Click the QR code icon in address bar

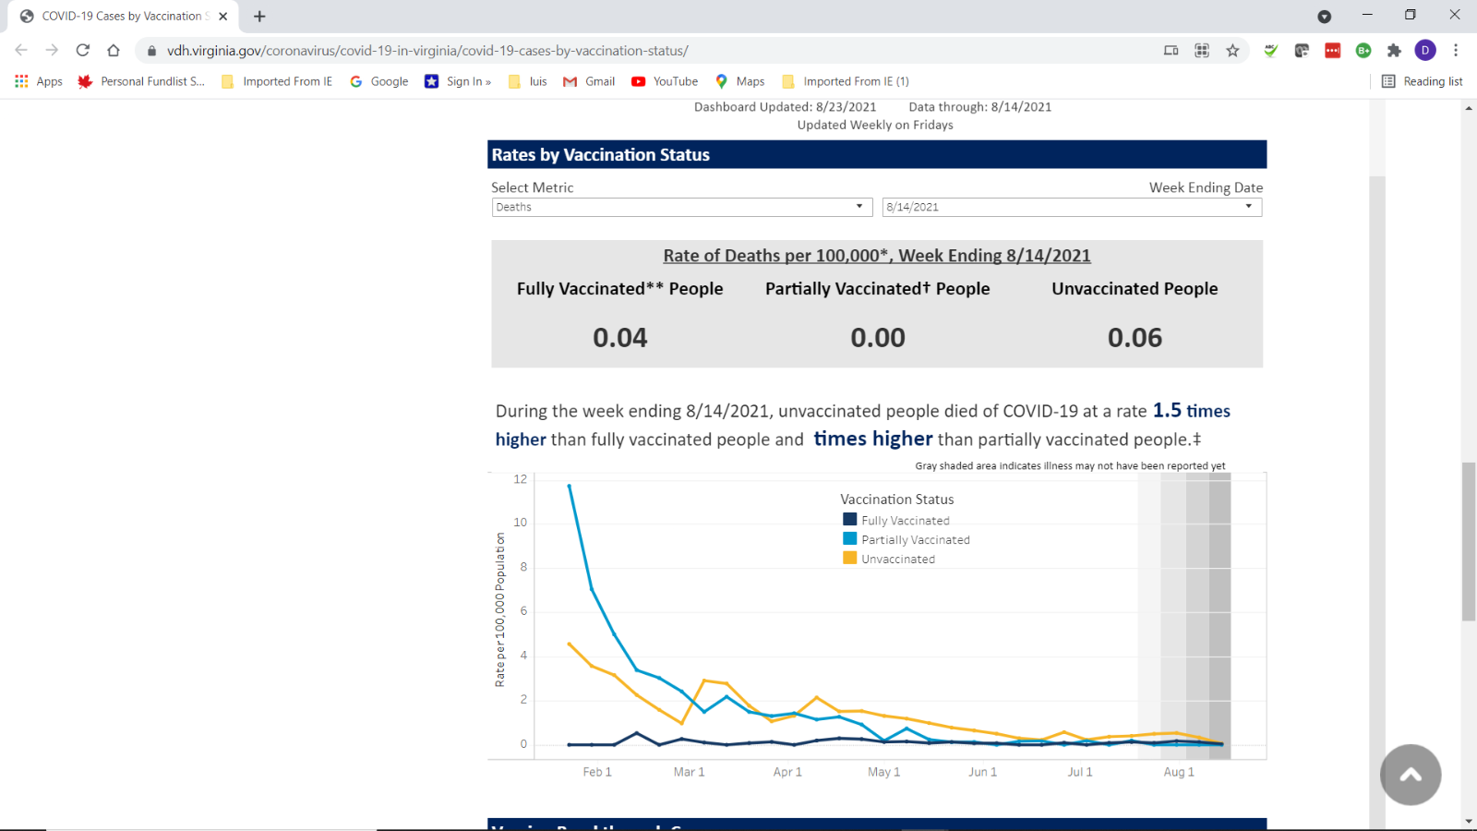click(x=1202, y=51)
